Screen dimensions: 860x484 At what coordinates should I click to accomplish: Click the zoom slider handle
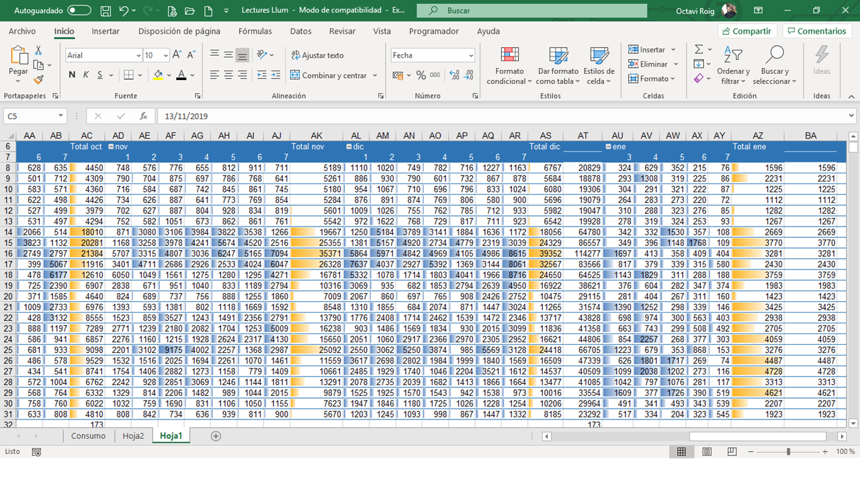pos(788,452)
